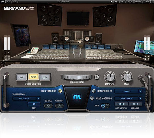Solo the left input channel
Viewport: 154px width, 138px height.
[5, 60]
